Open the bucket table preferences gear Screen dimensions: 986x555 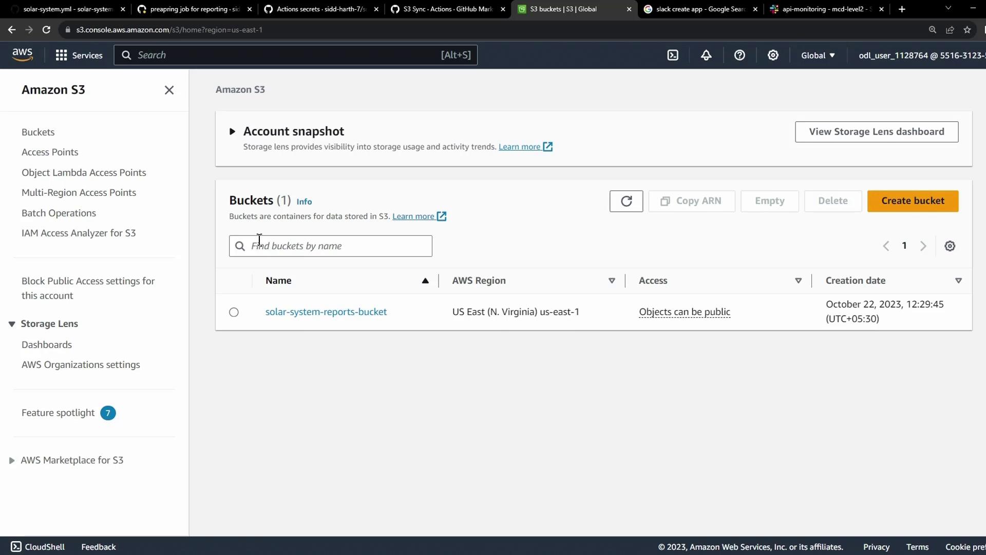click(950, 246)
